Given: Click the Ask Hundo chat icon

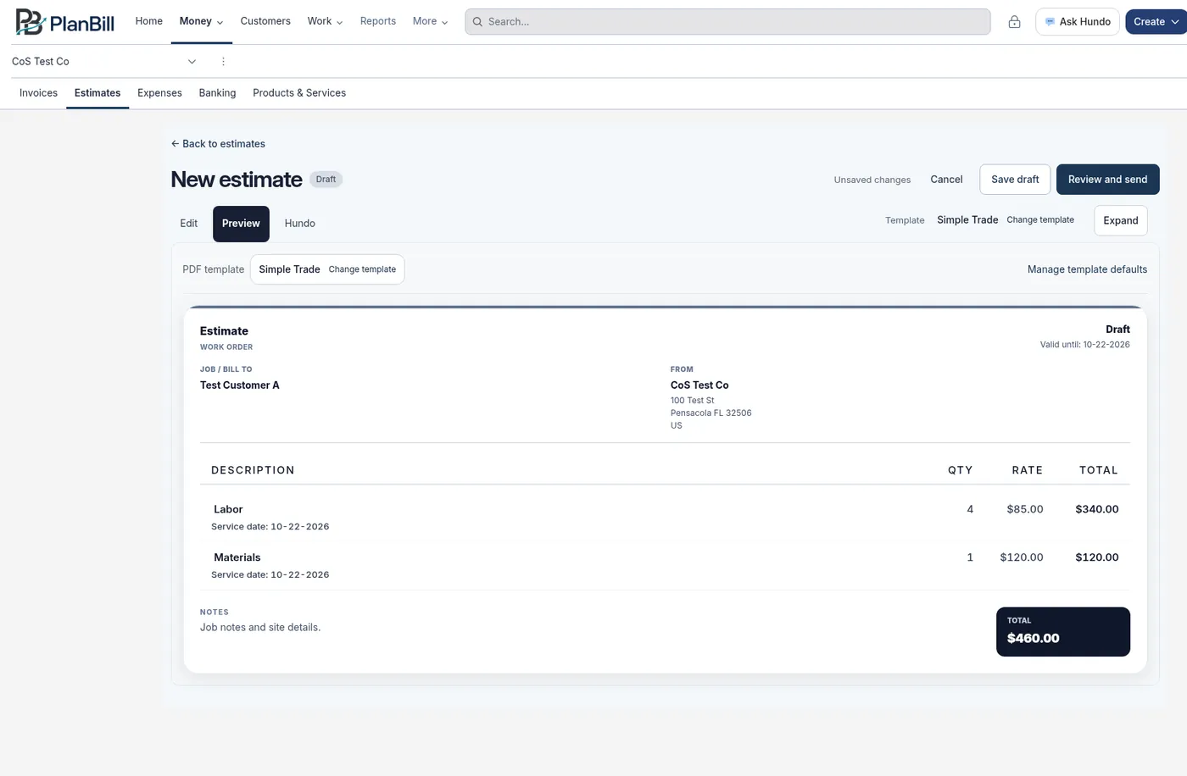Looking at the screenshot, I should [x=1050, y=22].
